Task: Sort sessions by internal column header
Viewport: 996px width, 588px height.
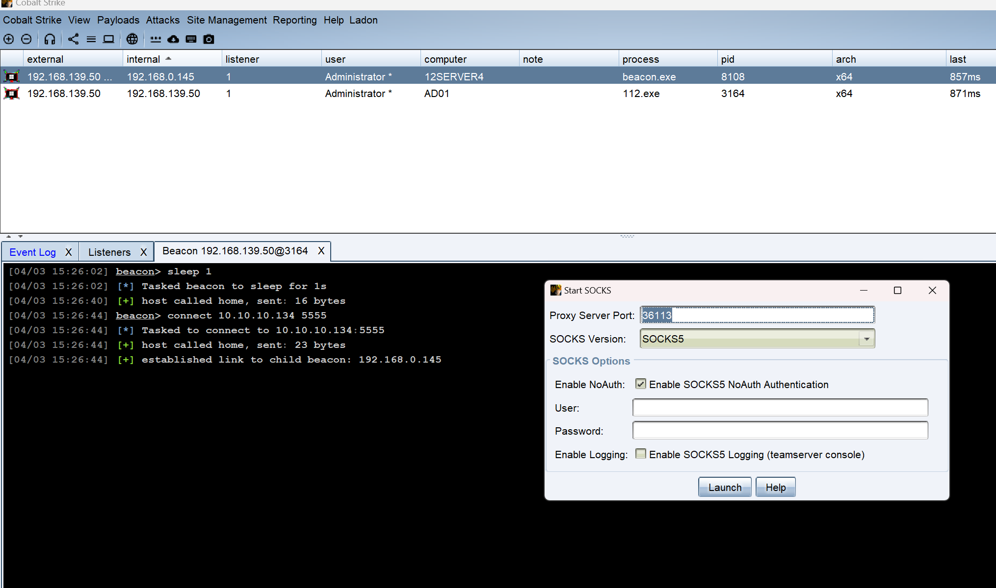Action: [x=143, y=59]
